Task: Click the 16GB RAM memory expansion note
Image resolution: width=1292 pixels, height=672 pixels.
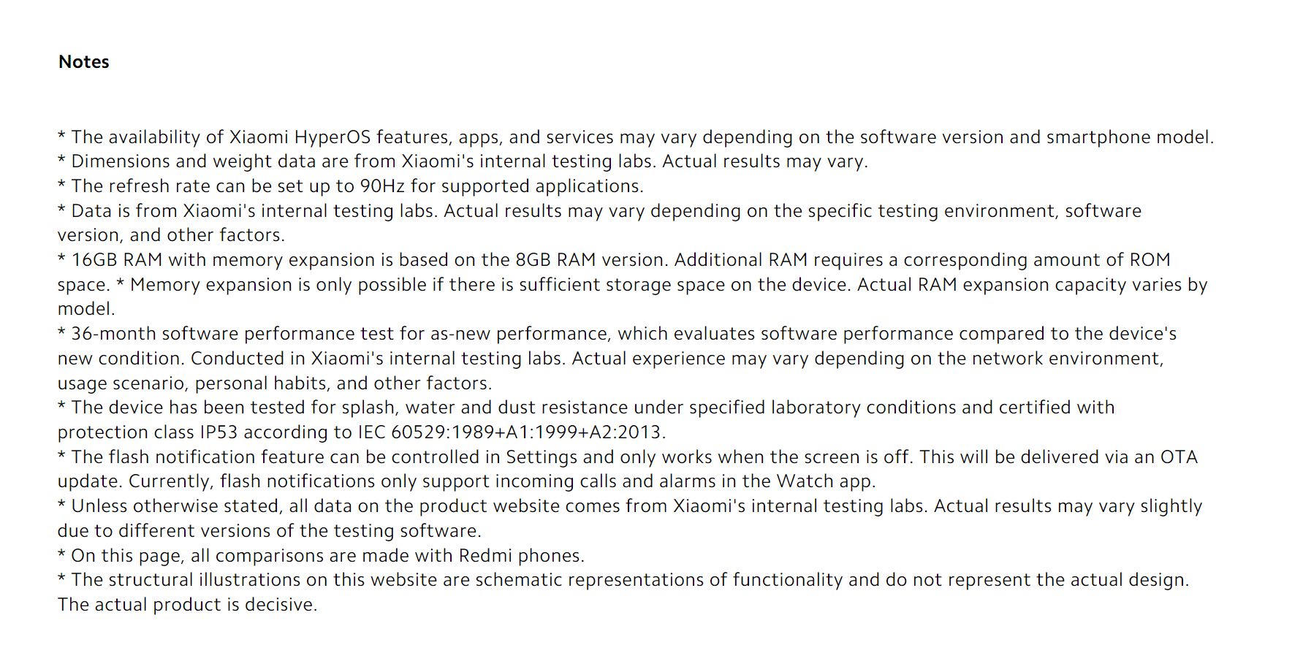Action: click(x=614, y=260)
